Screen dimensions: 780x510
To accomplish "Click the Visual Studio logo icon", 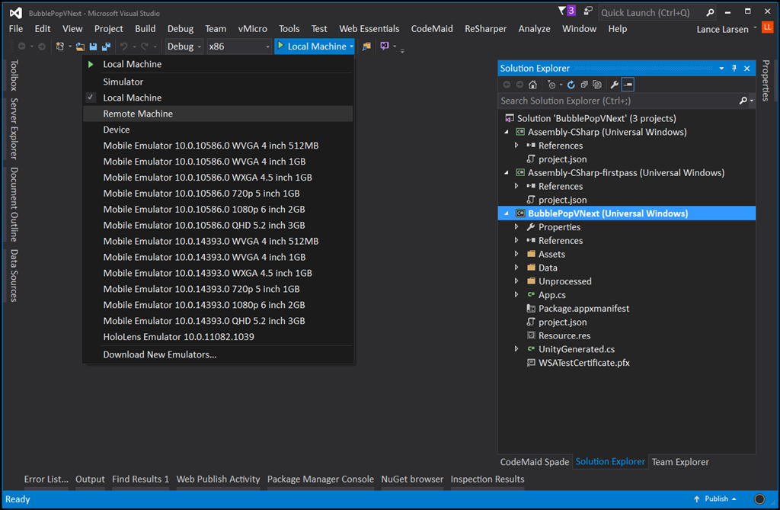I will (15, 13).
